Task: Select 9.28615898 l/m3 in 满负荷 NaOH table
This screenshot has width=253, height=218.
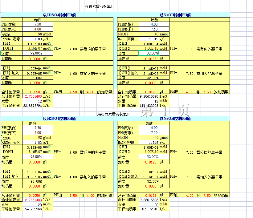Action: [x=149, y=200]
